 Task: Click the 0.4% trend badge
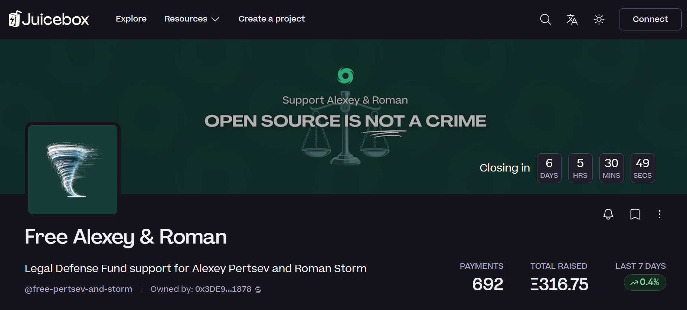click(x=645, y=283)
